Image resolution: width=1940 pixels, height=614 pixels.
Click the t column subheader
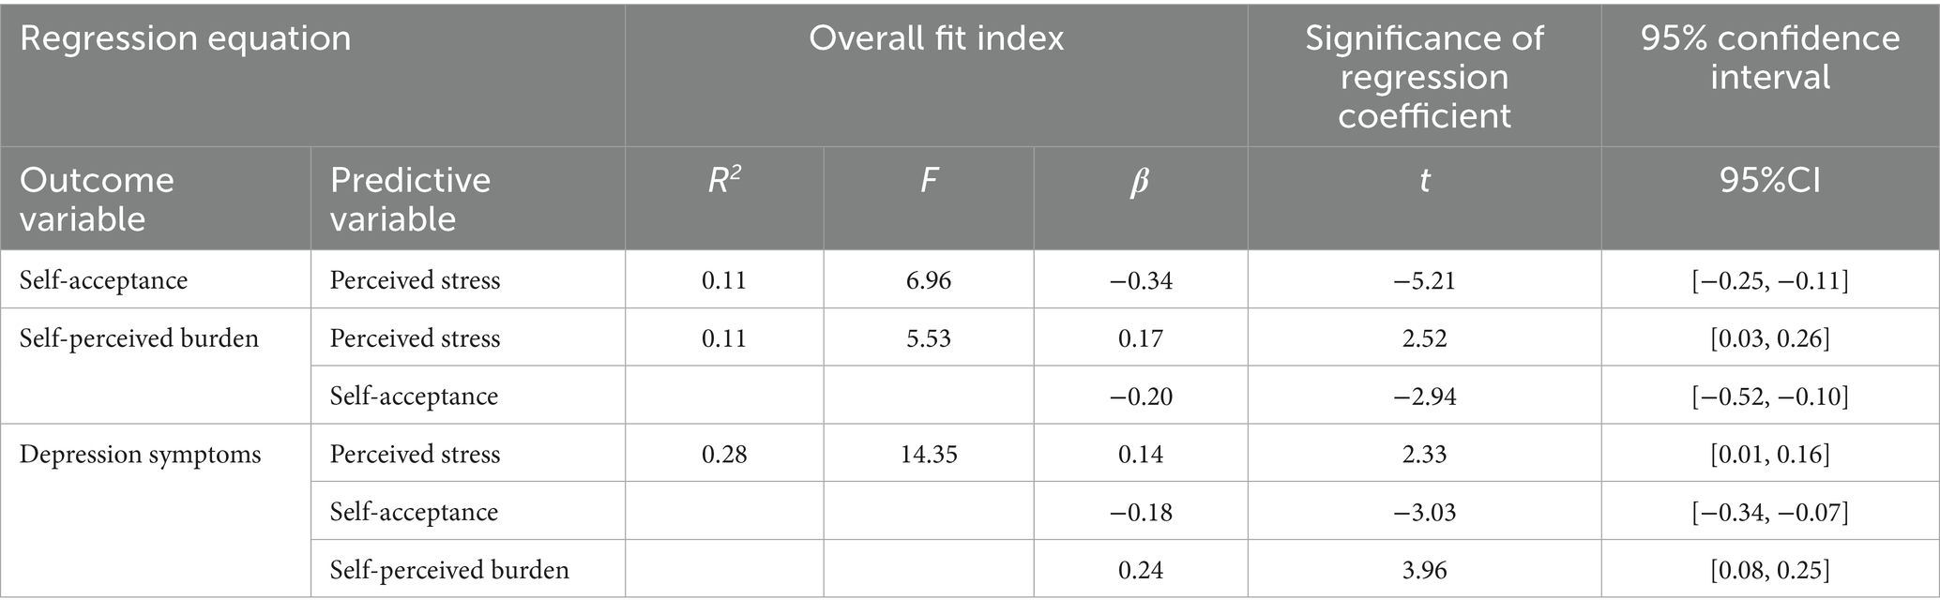tap(1423, 182)
